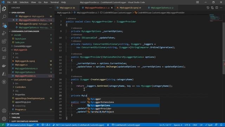
Task: Open the Manage gear icon
Action: click(x=4, y=119)
